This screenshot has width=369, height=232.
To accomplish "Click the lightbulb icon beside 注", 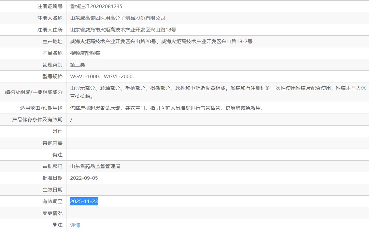I will [x=55, y=225].
